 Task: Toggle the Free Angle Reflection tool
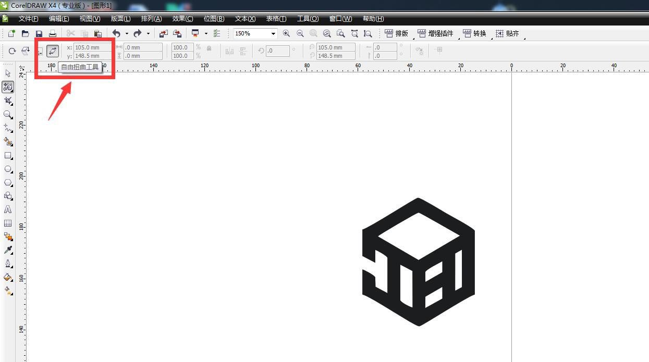25,51
